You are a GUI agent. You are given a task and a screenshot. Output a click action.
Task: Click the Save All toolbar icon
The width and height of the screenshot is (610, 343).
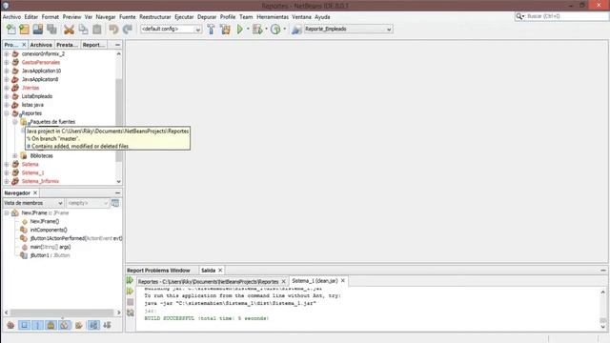pyautogui.click(x=51, y=30)
